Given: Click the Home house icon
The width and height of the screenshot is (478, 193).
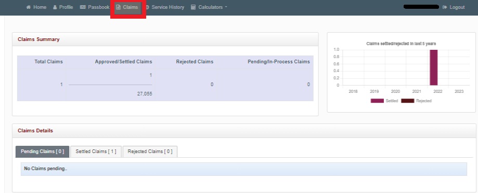Looking at the screenshot, I should pos(29,7).
